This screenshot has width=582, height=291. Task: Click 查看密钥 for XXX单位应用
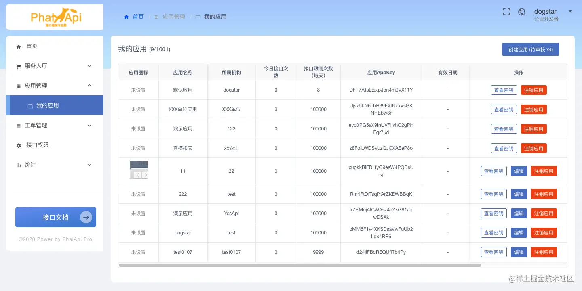[504, 109]
